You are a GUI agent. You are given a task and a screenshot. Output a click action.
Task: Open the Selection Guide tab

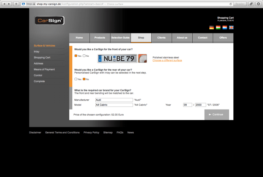[x=120, y=38]
